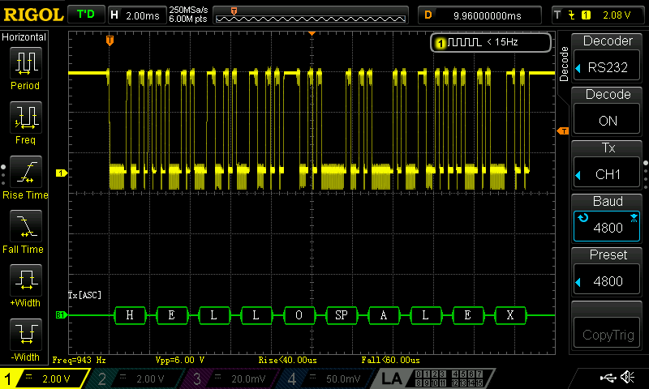
Task: Open the Tx CH1 source dropdown
Action: click(x=607, y=174)
